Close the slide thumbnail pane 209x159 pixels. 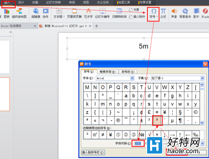click(x=11, y=32)
